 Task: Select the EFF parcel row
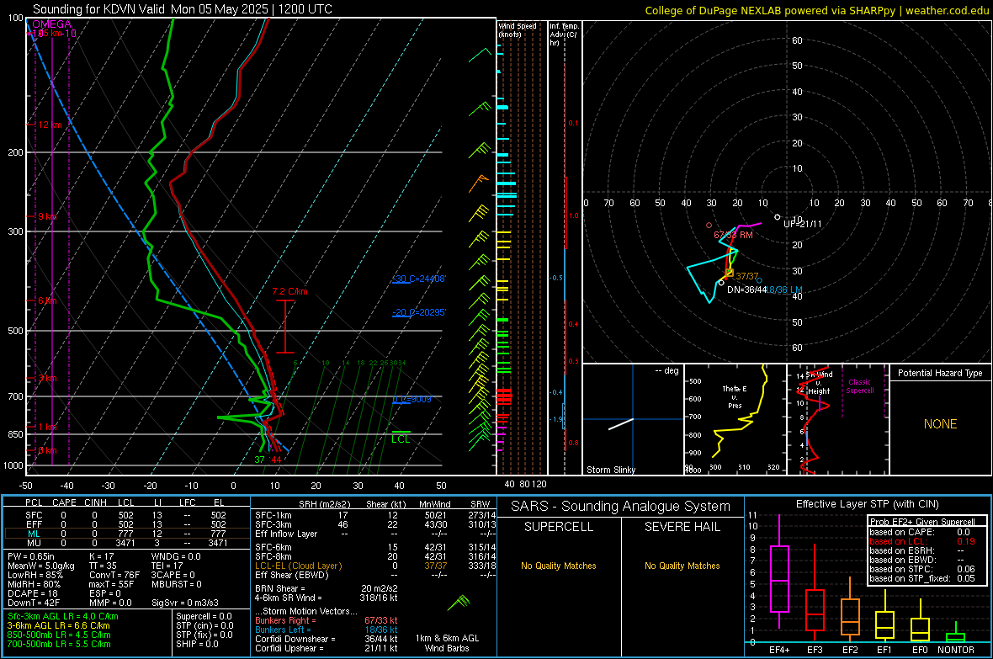coord(125,524)
